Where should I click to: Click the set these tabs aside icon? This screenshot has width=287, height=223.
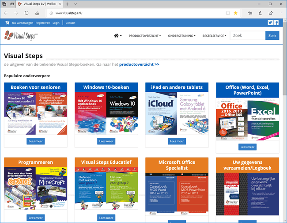(12, 4)
